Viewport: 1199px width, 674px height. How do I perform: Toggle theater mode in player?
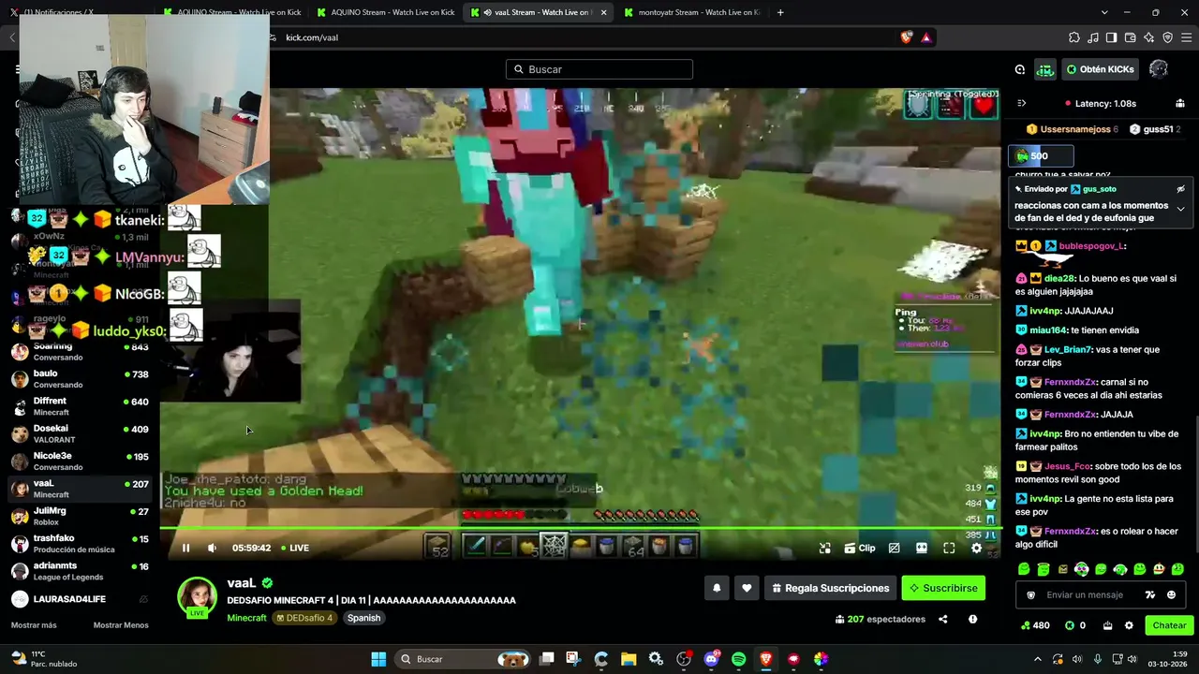[922, 548]
